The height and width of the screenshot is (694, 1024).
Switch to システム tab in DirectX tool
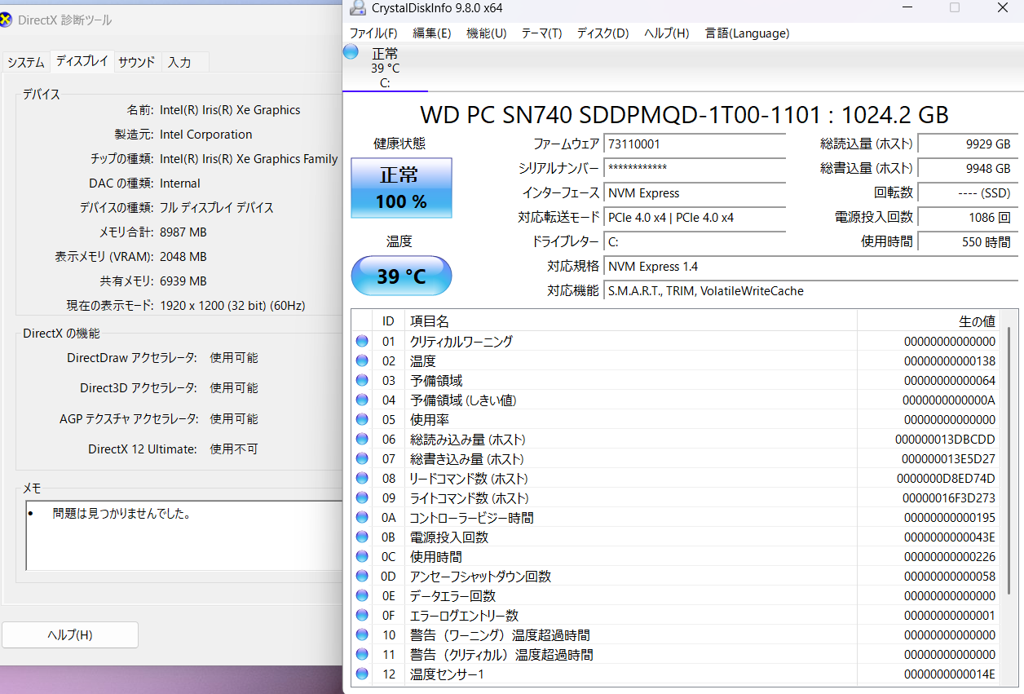coord(26,62)
